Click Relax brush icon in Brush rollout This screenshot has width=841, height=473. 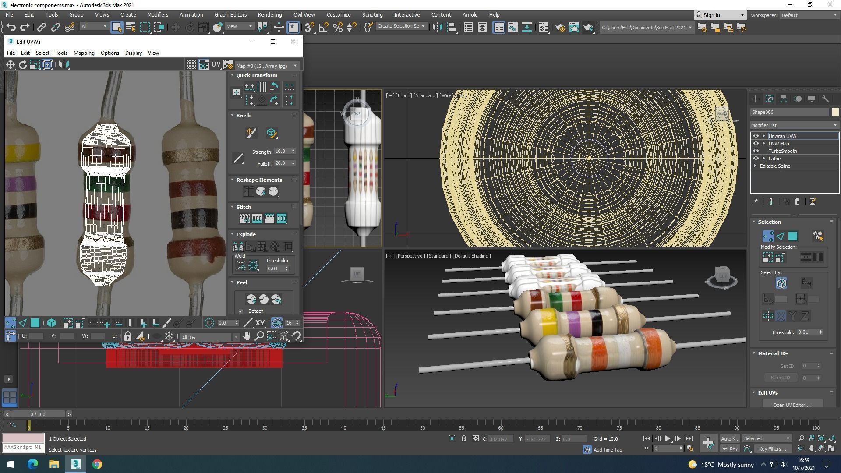pyautogui.click(x=271, y=133)
